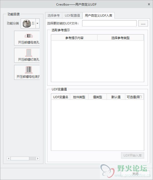Click the 可选值 column header
Image resolution: width=153 pixels, height=180 pixels.
point(134,97)
